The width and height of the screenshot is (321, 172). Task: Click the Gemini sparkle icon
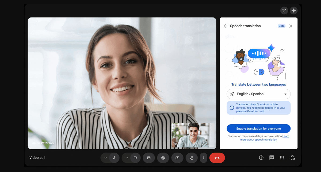[x=294, y=10]
